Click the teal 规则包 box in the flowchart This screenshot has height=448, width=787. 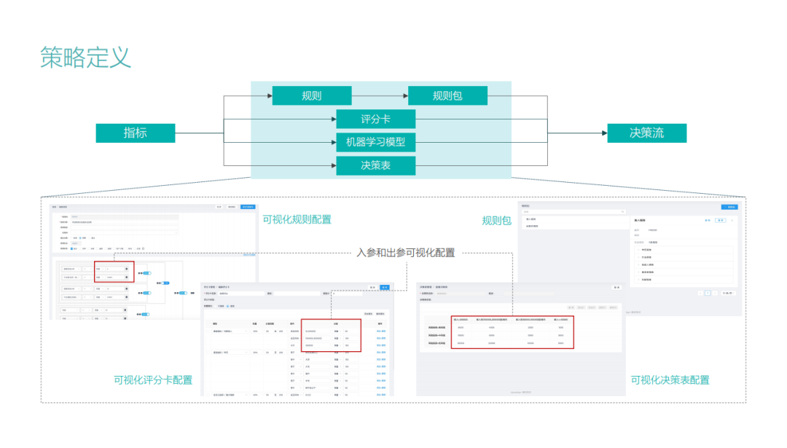point(447,96)
